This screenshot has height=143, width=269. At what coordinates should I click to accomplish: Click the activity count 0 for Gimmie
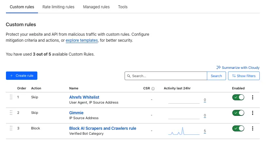tap(205, 116)
